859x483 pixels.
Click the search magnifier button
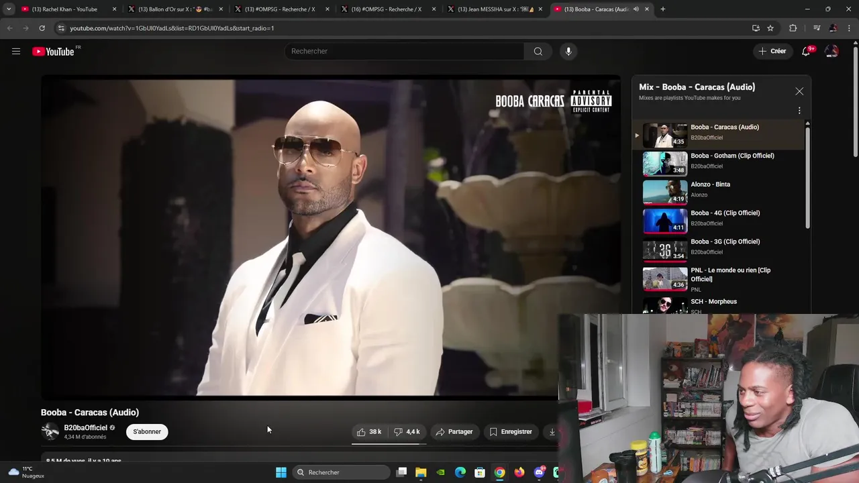(x=538, y=51)
